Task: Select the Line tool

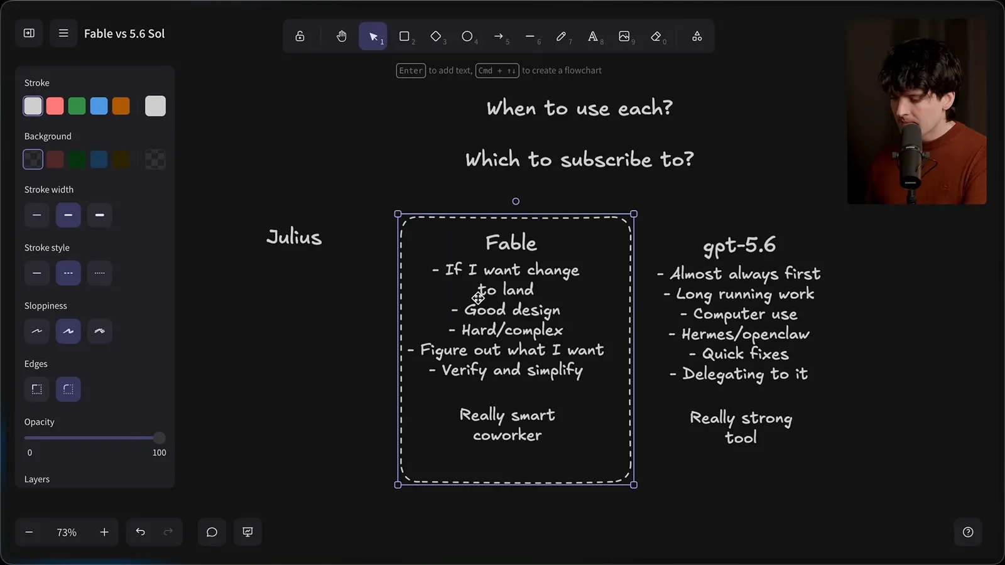Action: pyautogui.click(x=530, y=36)
